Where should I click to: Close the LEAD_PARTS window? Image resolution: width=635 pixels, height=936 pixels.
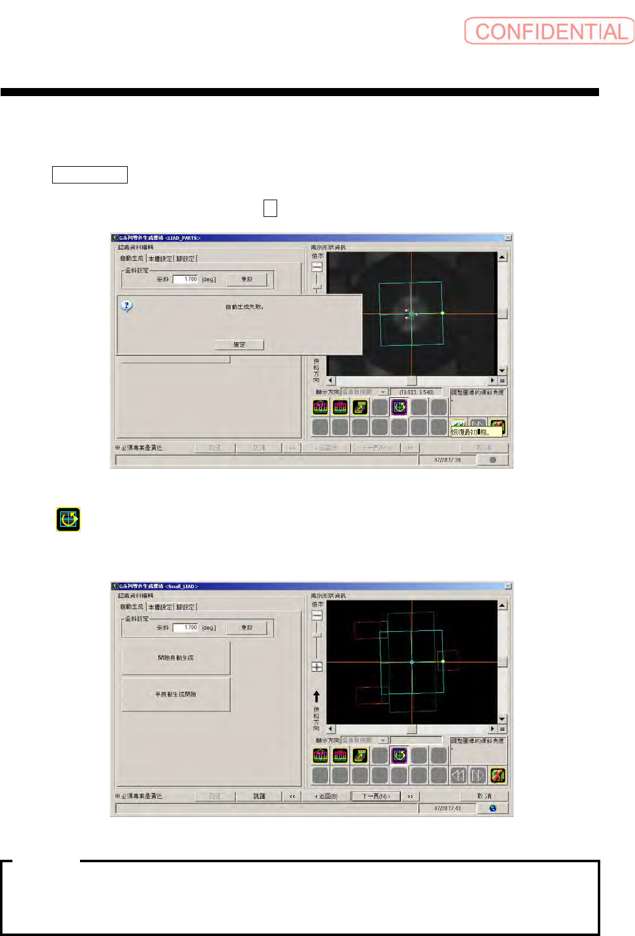[508, 238]
